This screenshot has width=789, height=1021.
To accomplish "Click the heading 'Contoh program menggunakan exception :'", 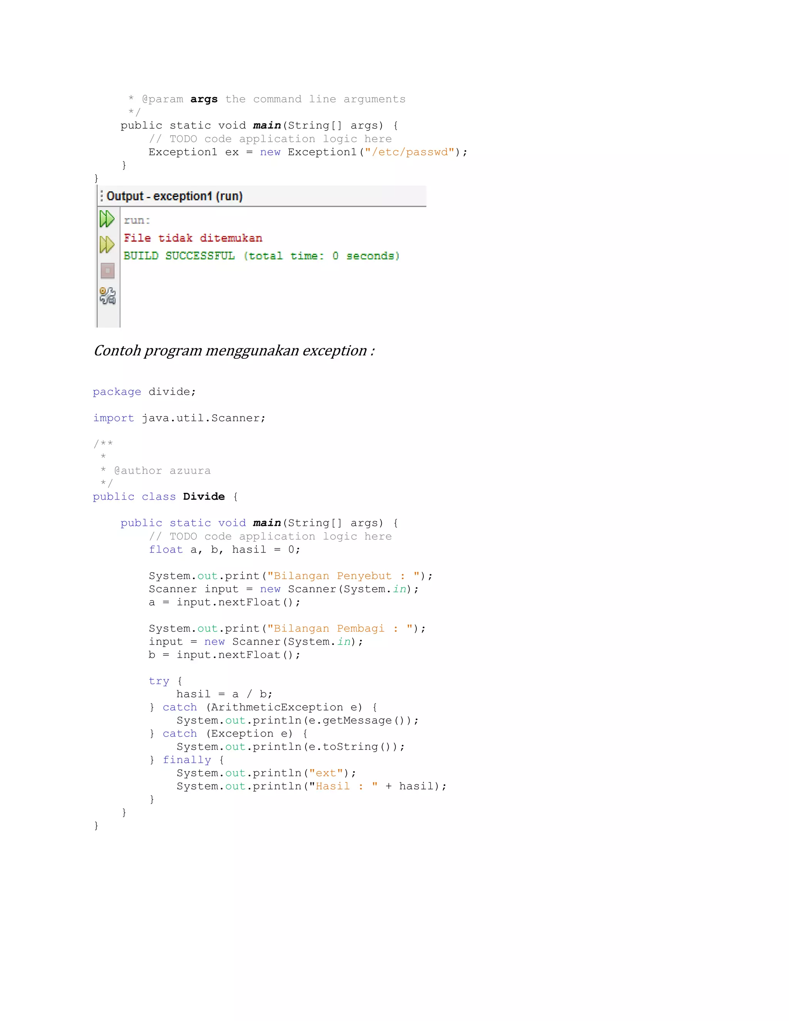I will pyautogui.click(x=234, y=351).
